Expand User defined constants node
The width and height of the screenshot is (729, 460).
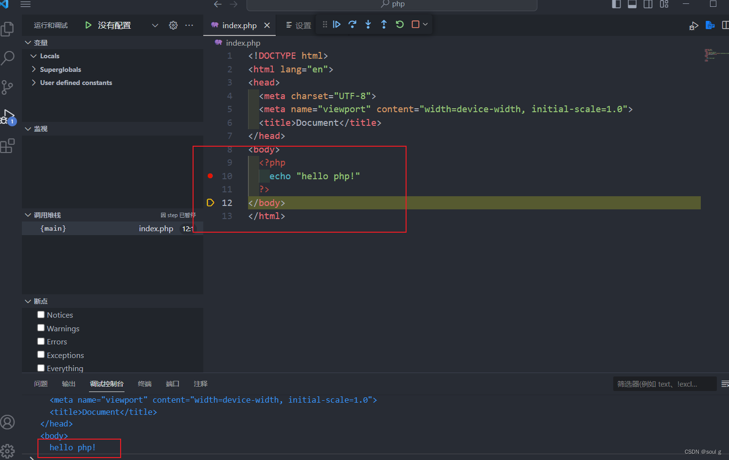tap(34, 83)
